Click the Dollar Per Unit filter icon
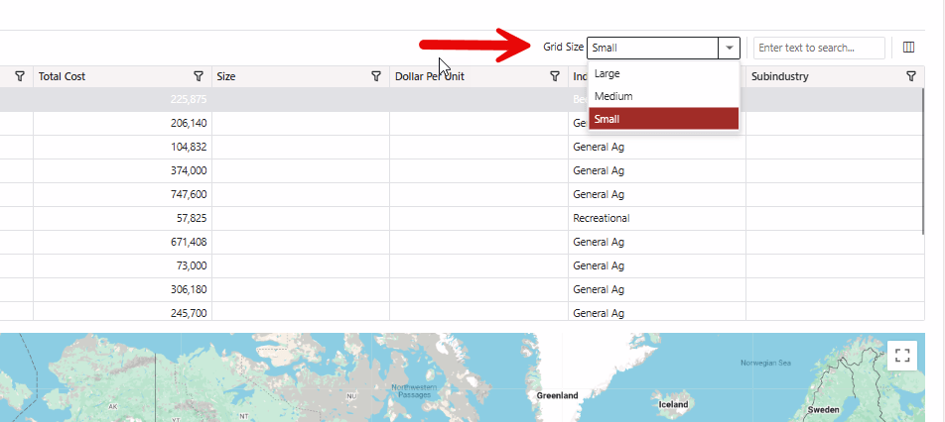The height and width of the screenshot is (422, 945). point(555,76)
